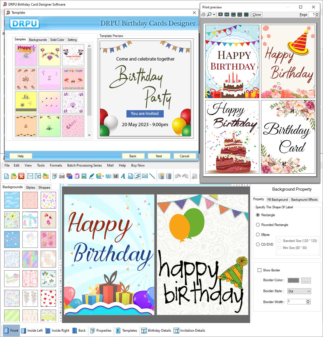Select the Ellipse label shape

[x=258, y=235]
